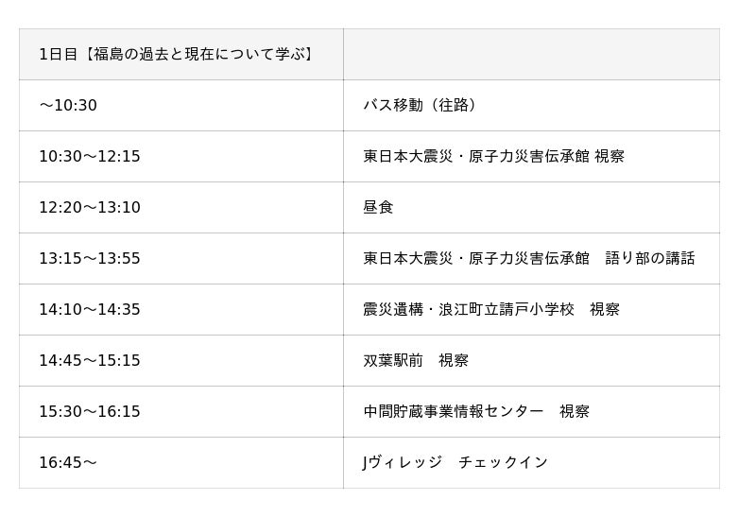Image resolution: width=756 pixels, height=517 pixels.
Task: Select the time cell 13:15～13:55
Action: 181,259
